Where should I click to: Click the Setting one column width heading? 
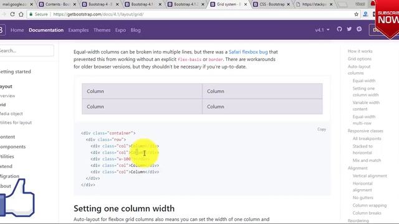[x=124, y=208]
